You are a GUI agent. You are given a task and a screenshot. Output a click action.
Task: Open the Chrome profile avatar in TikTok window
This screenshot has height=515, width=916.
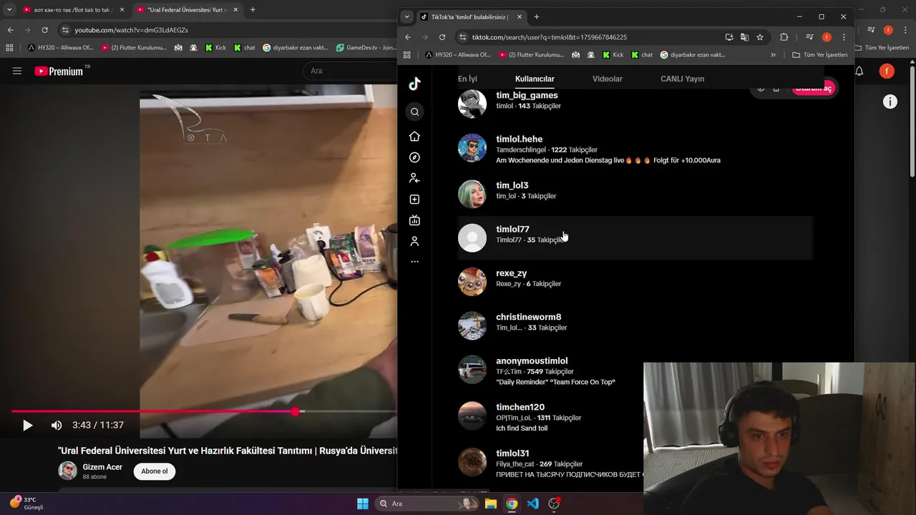click(x=827, y=37)
